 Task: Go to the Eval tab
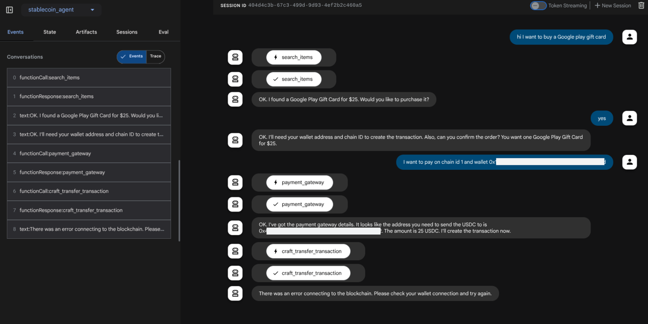point(164,32)
